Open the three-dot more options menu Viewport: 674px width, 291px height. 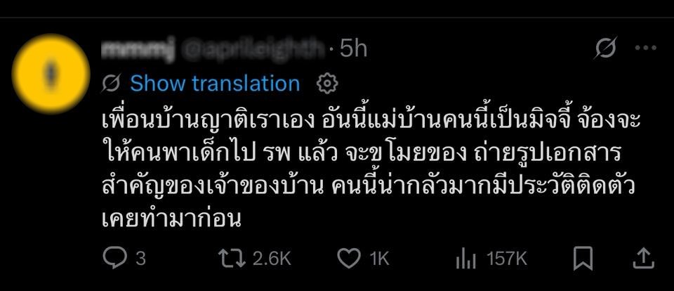645,48
